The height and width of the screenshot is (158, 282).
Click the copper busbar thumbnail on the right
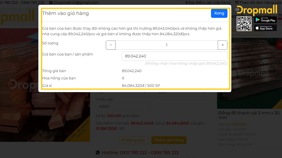coord(249,73)
